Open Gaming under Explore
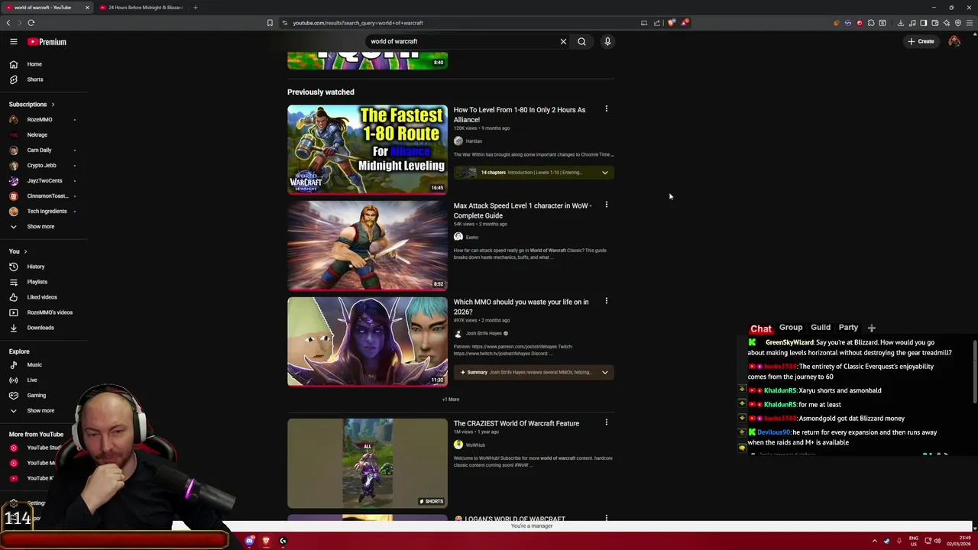The image size is (978, 550). [36, 395]
